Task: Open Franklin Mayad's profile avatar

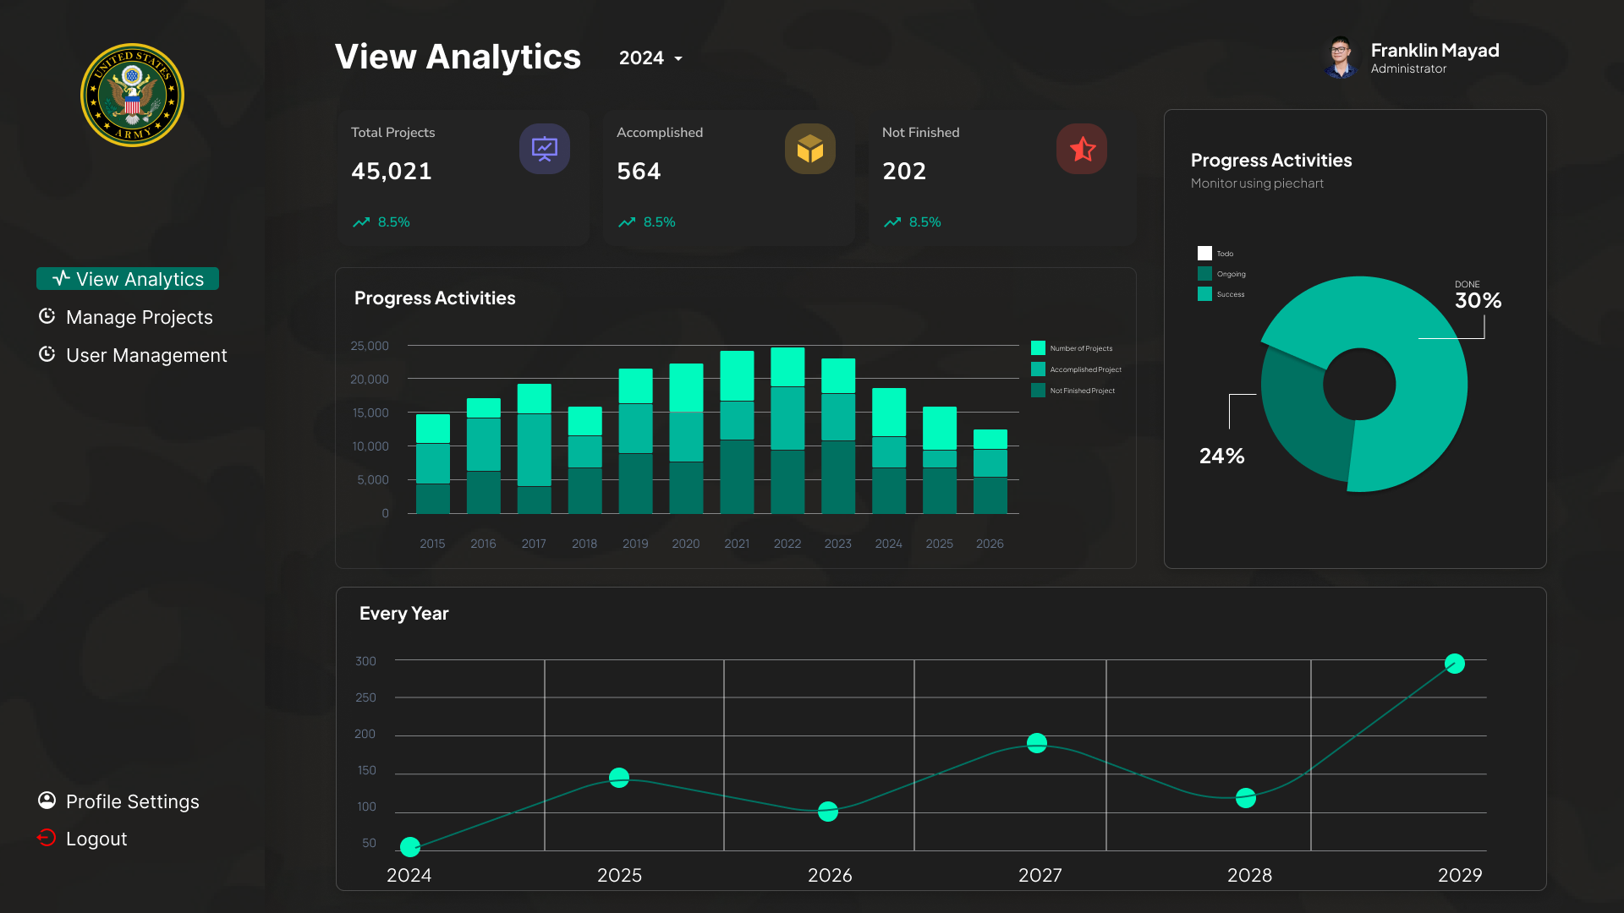Action: click(1340, 57)
